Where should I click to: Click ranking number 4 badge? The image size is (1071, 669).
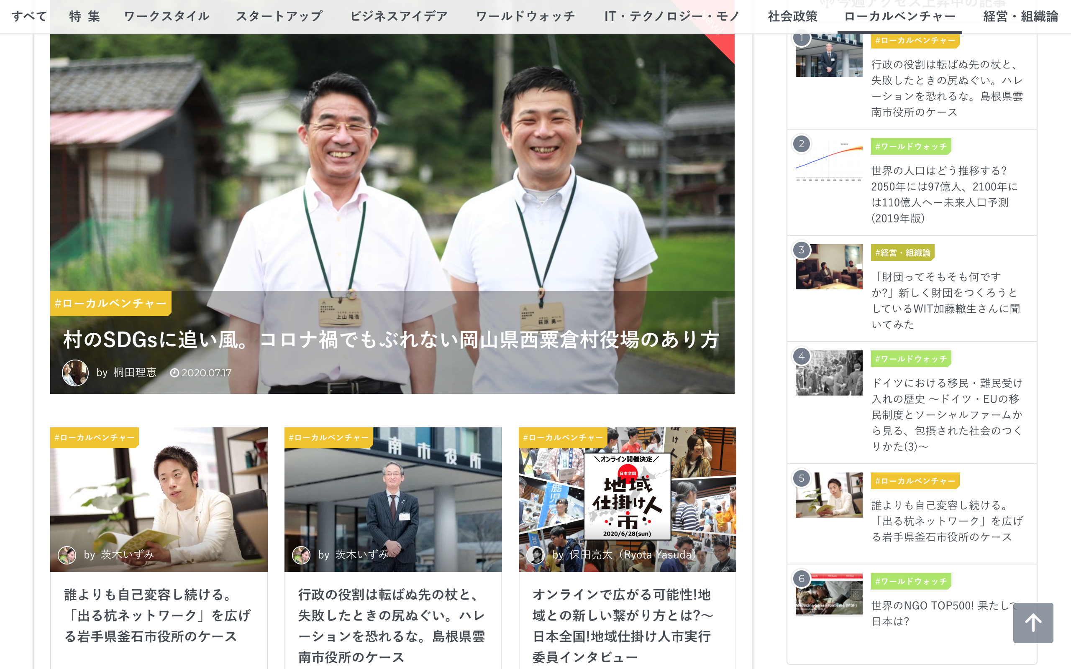[x=801, y=356]
